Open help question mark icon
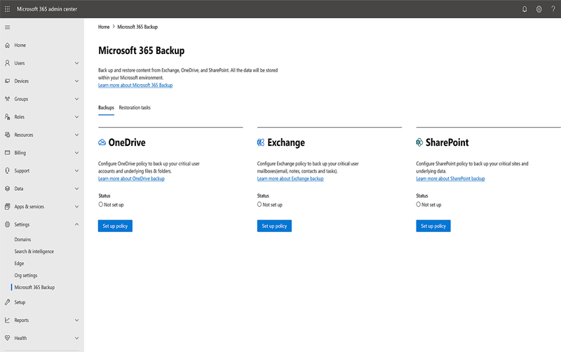 [x=553, y=9]
